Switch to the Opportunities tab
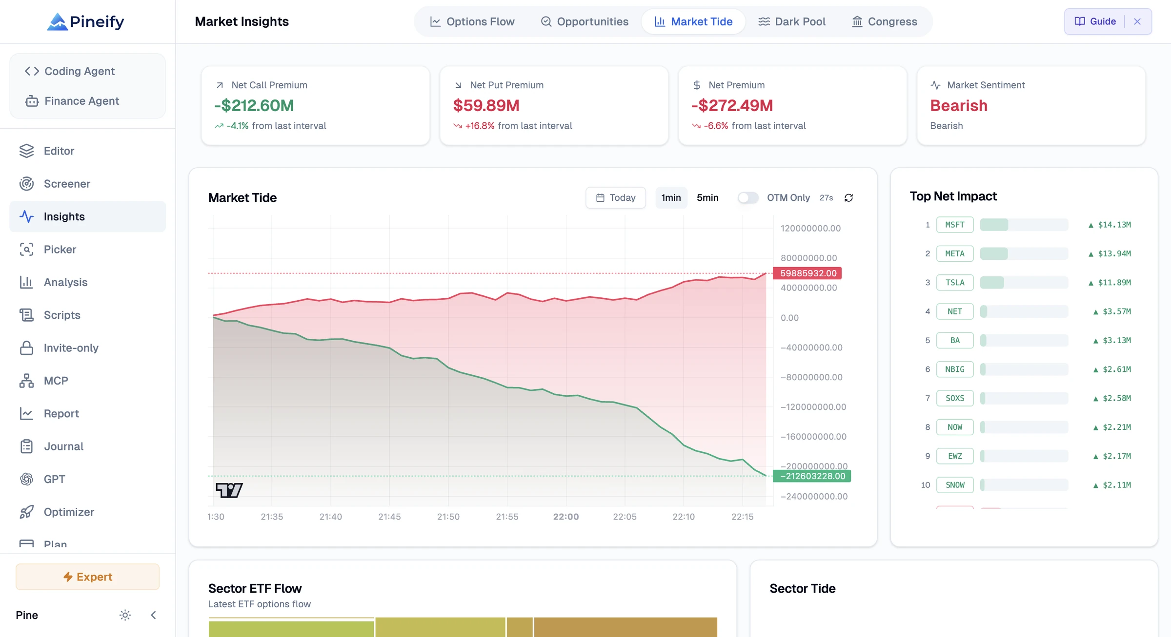1171x637 pixels. click(585, 21)
